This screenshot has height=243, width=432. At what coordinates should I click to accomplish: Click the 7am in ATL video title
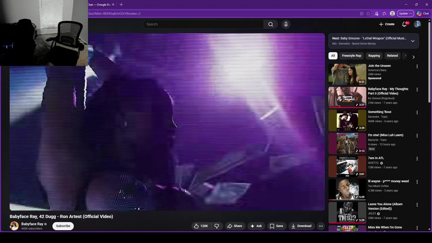[x=376, y=158]
